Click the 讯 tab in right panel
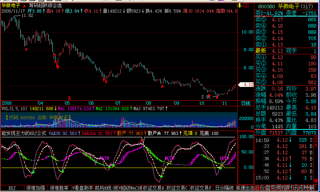Image resolution: width=320 pixels, height=192 pixels. pos(295,188)
